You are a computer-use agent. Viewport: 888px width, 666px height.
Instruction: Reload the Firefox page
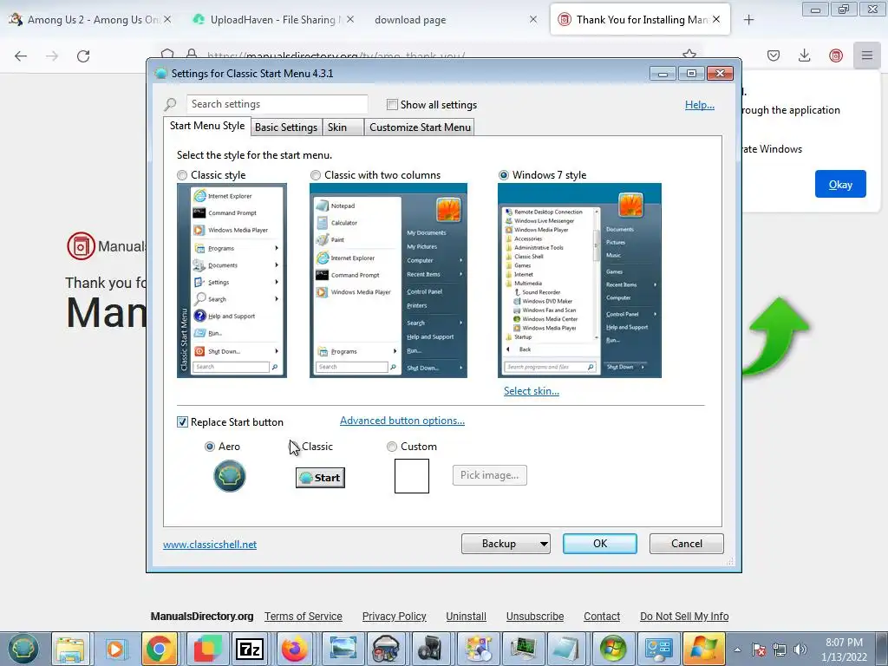(x=83, y=56)
